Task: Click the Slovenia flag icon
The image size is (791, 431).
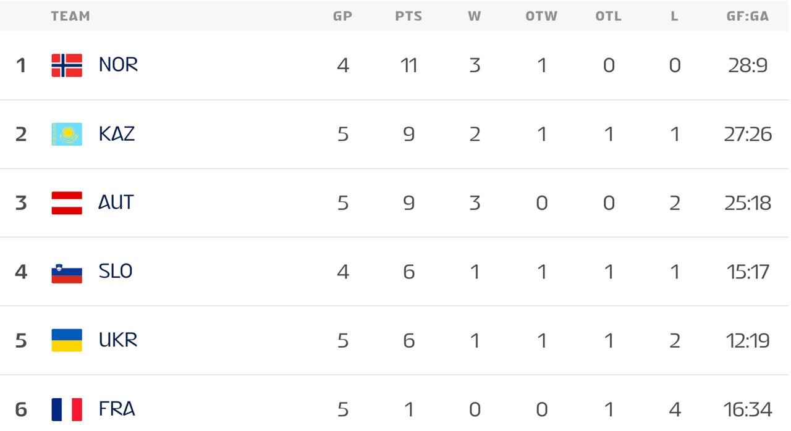Action: click(x=67, y=272)
